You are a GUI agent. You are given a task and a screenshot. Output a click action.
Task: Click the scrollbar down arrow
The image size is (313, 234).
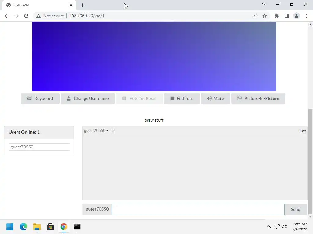[310, 217]
